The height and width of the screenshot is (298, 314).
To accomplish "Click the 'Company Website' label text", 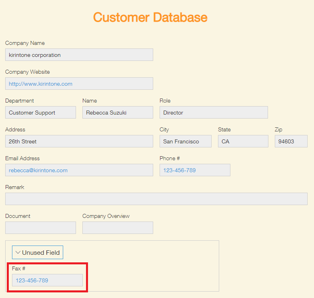I will [x=27, y=72].
